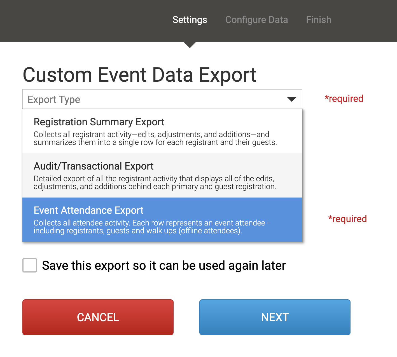Open the Settings step tab
This screenshot has width=397, height=357.
click(x=190, y=20)
